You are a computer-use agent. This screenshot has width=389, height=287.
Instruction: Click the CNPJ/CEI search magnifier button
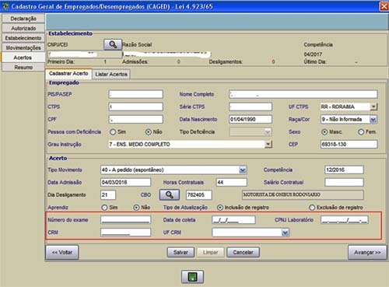113,44
